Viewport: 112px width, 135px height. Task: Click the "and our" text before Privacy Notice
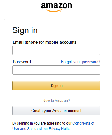[42, 129]
